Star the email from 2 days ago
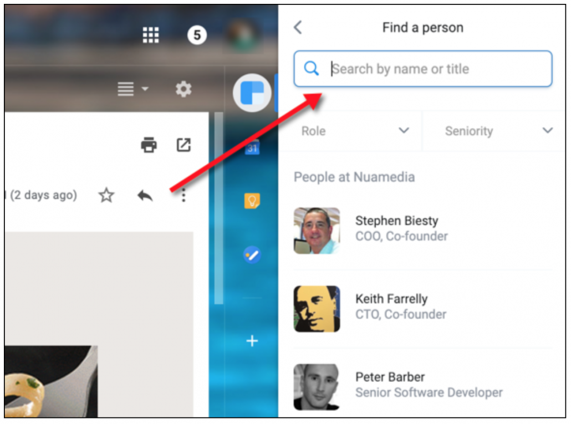 tap(106, 196)
